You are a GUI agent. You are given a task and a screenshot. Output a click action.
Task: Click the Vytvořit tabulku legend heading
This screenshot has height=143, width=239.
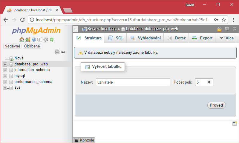coord(103,67)
